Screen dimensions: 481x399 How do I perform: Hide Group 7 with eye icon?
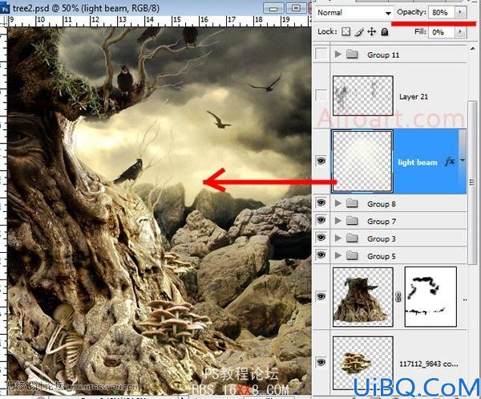321,220
